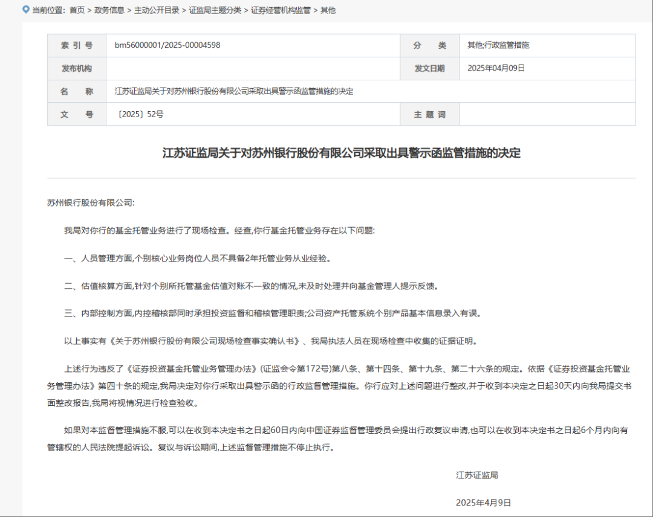Select the index number bm56000001/2025-00004598

(x=166, y=45)
